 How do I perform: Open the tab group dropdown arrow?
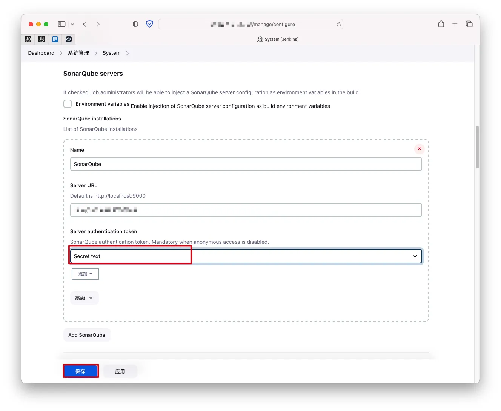click(72, 24)
